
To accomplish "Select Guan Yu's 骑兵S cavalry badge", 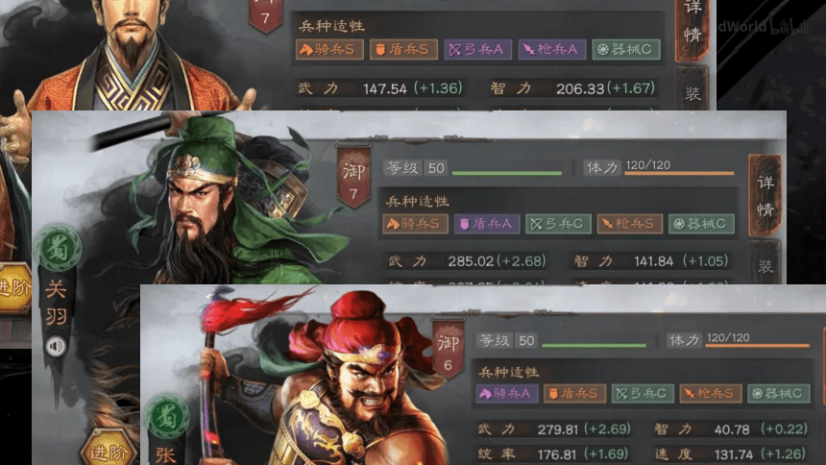I will coord(415,224).
